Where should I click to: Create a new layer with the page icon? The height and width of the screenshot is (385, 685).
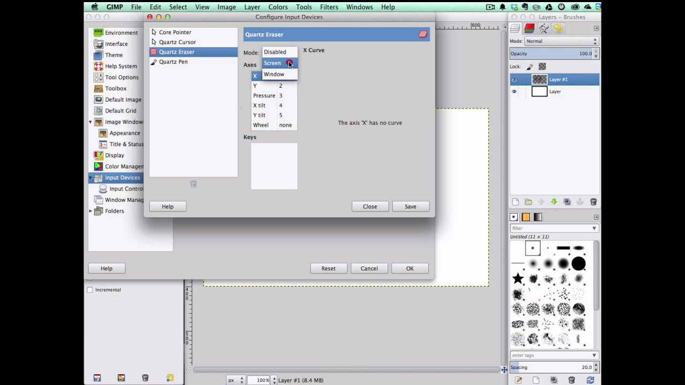point(515,202)
